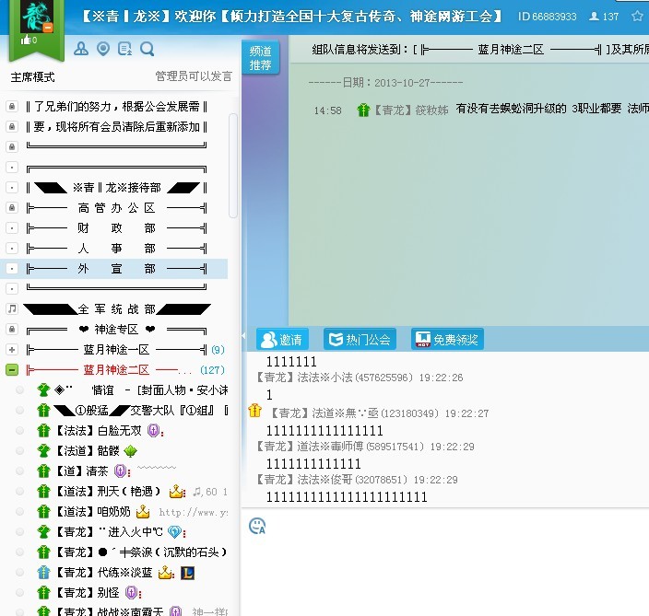Click the purple badge next to 白脸无双
This screenshot has height=616, width=649.
point(154,431)
